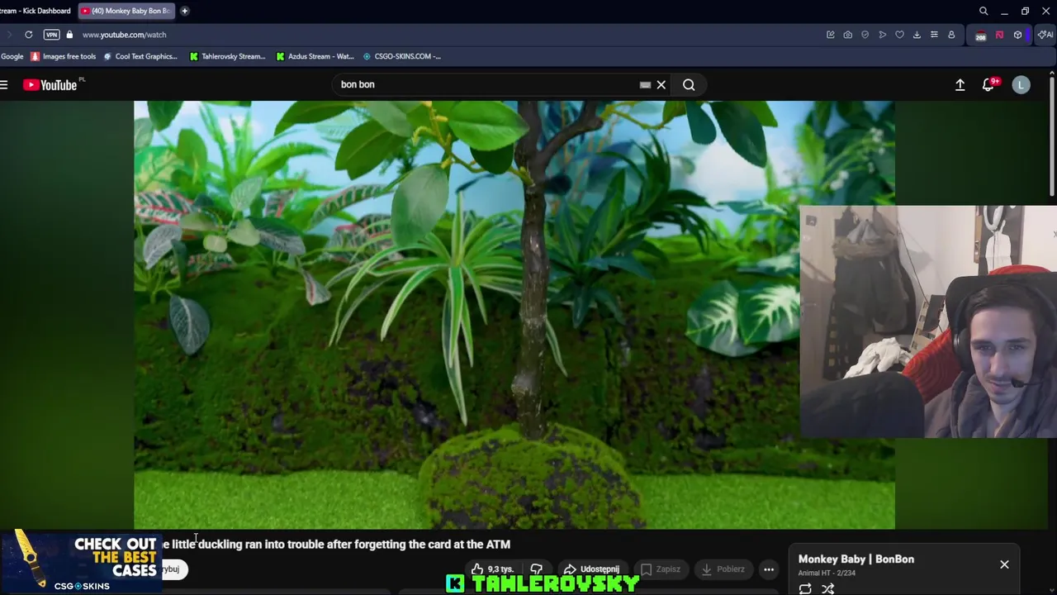This screenshot has height=595, width=1057.
Task: Click the extension badge showing 208
Action: coord(980,36)
